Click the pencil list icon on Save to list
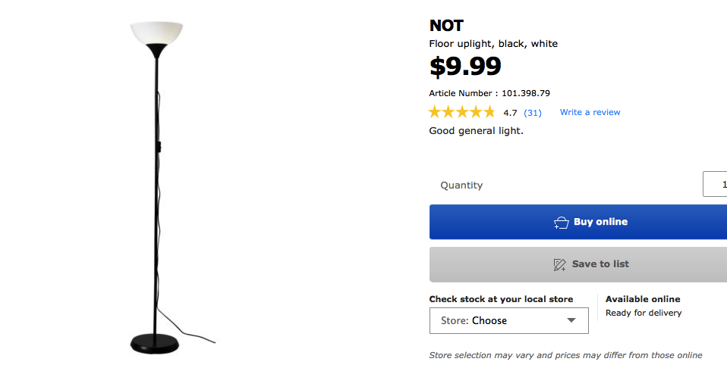The image size is (727, 371). [x=560, y=264]
